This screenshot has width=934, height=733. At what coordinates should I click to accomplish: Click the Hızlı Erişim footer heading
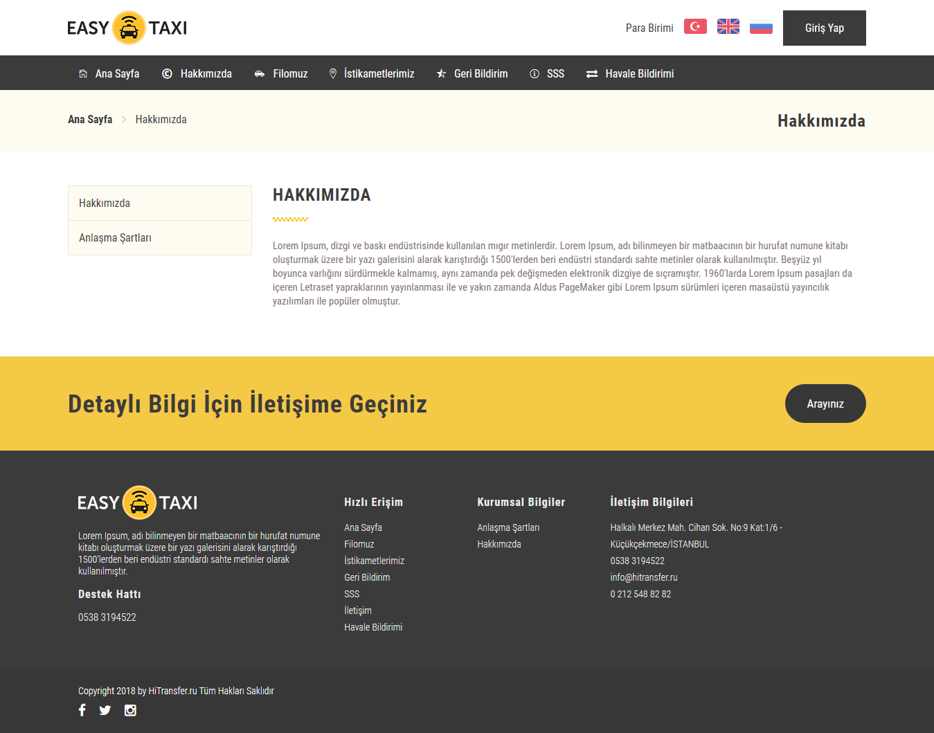pyautogui.click(x=374, y=502)
